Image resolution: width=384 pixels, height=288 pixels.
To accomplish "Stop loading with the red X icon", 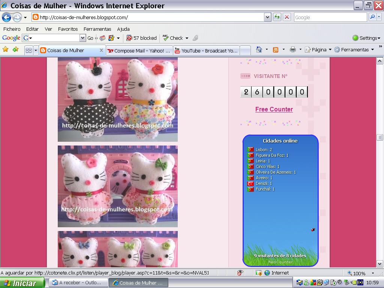I will coord(286,17).
